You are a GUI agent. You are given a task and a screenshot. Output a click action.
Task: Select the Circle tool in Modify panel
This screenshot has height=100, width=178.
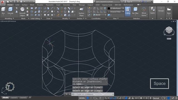65,12
